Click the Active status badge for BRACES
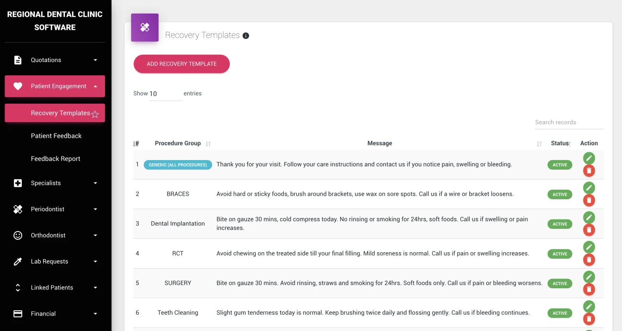This screenshot has height=331, width=622. [x=560, y=194]
